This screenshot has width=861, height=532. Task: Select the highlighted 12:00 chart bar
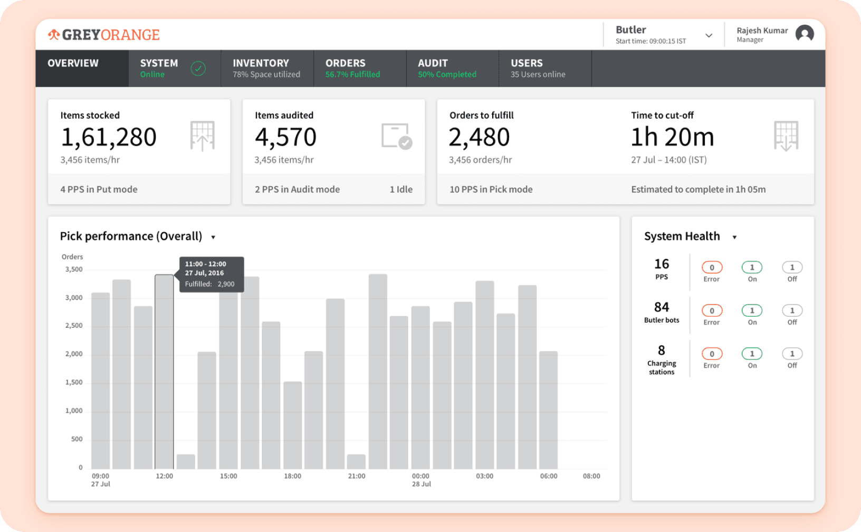(164, 369)
